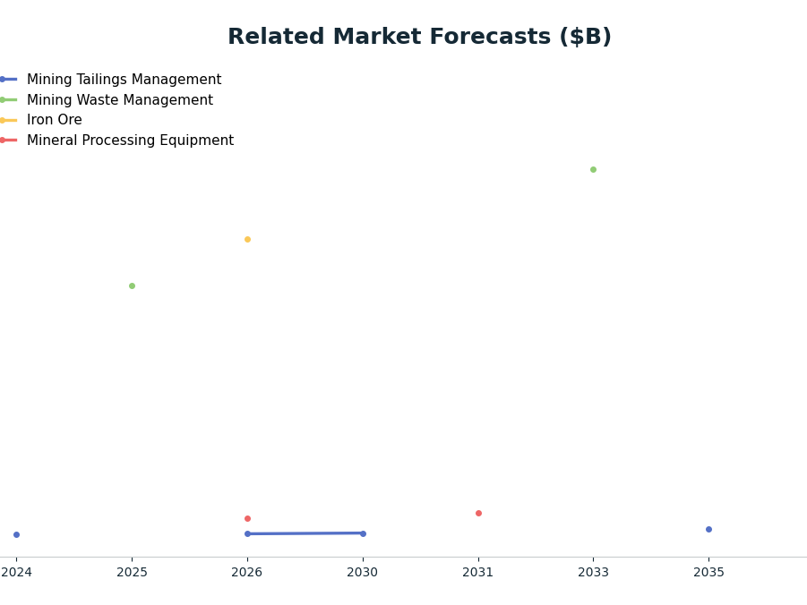Click the red legend marker for Mineral Processing
The image size is (807, 605).
[8, 141]
